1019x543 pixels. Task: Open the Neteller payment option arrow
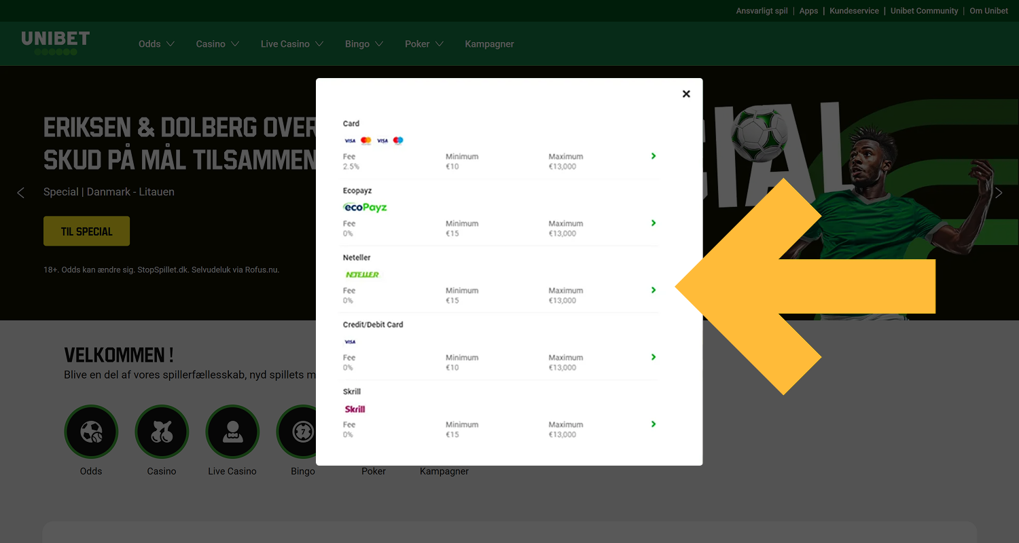(654, 291)
